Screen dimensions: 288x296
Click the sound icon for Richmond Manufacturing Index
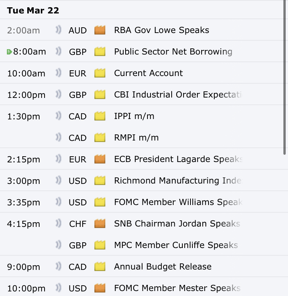(58, 180)
